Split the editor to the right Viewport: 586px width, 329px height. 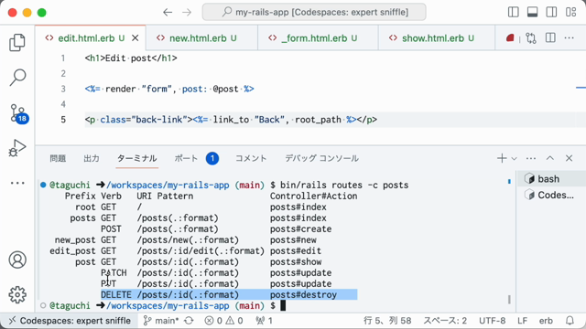pyautogui.click(x=550, y=37)
